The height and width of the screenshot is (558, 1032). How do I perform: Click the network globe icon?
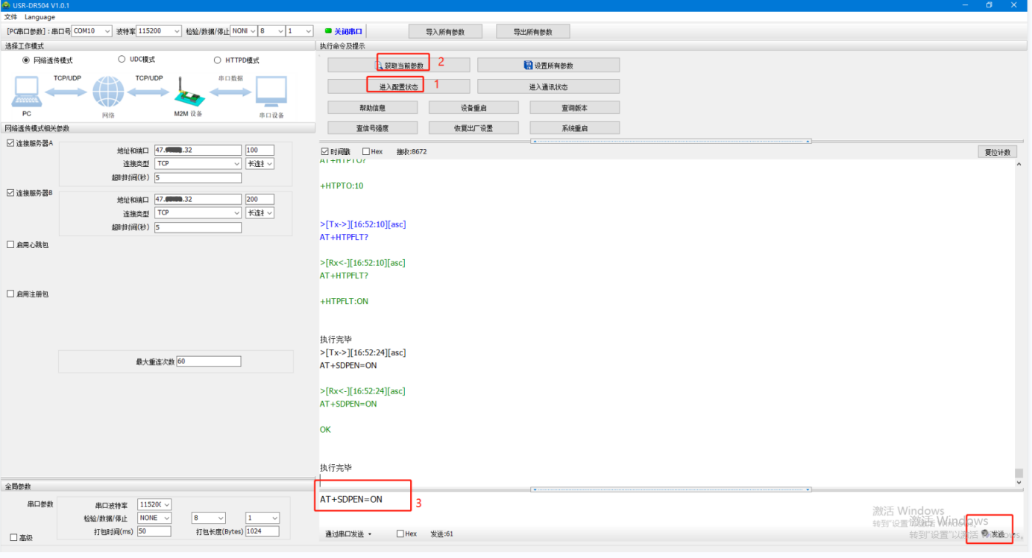pos(108,92)
